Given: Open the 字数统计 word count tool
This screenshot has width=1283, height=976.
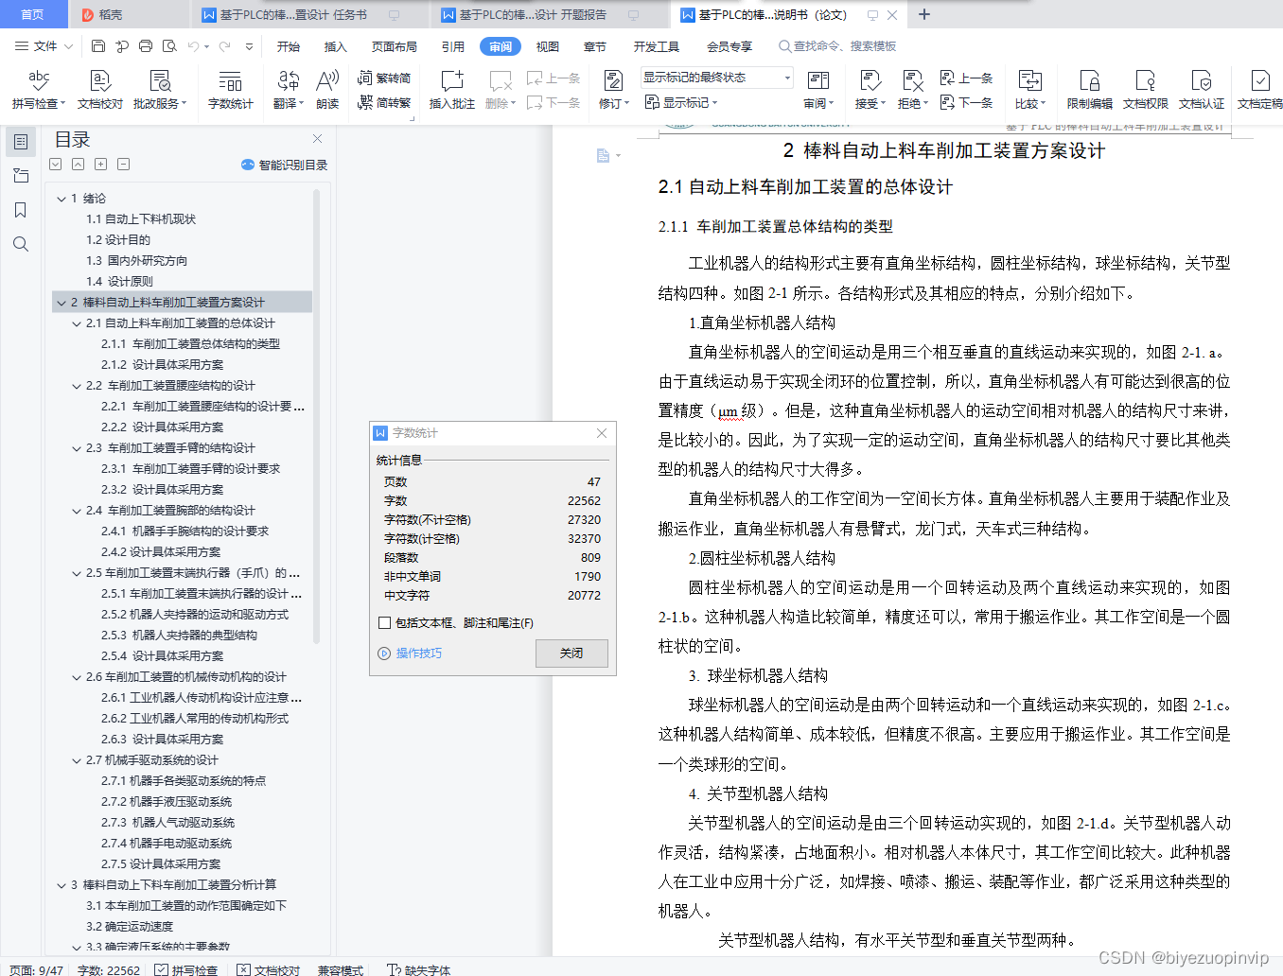Looking at the screenshot, I should 230,90.
